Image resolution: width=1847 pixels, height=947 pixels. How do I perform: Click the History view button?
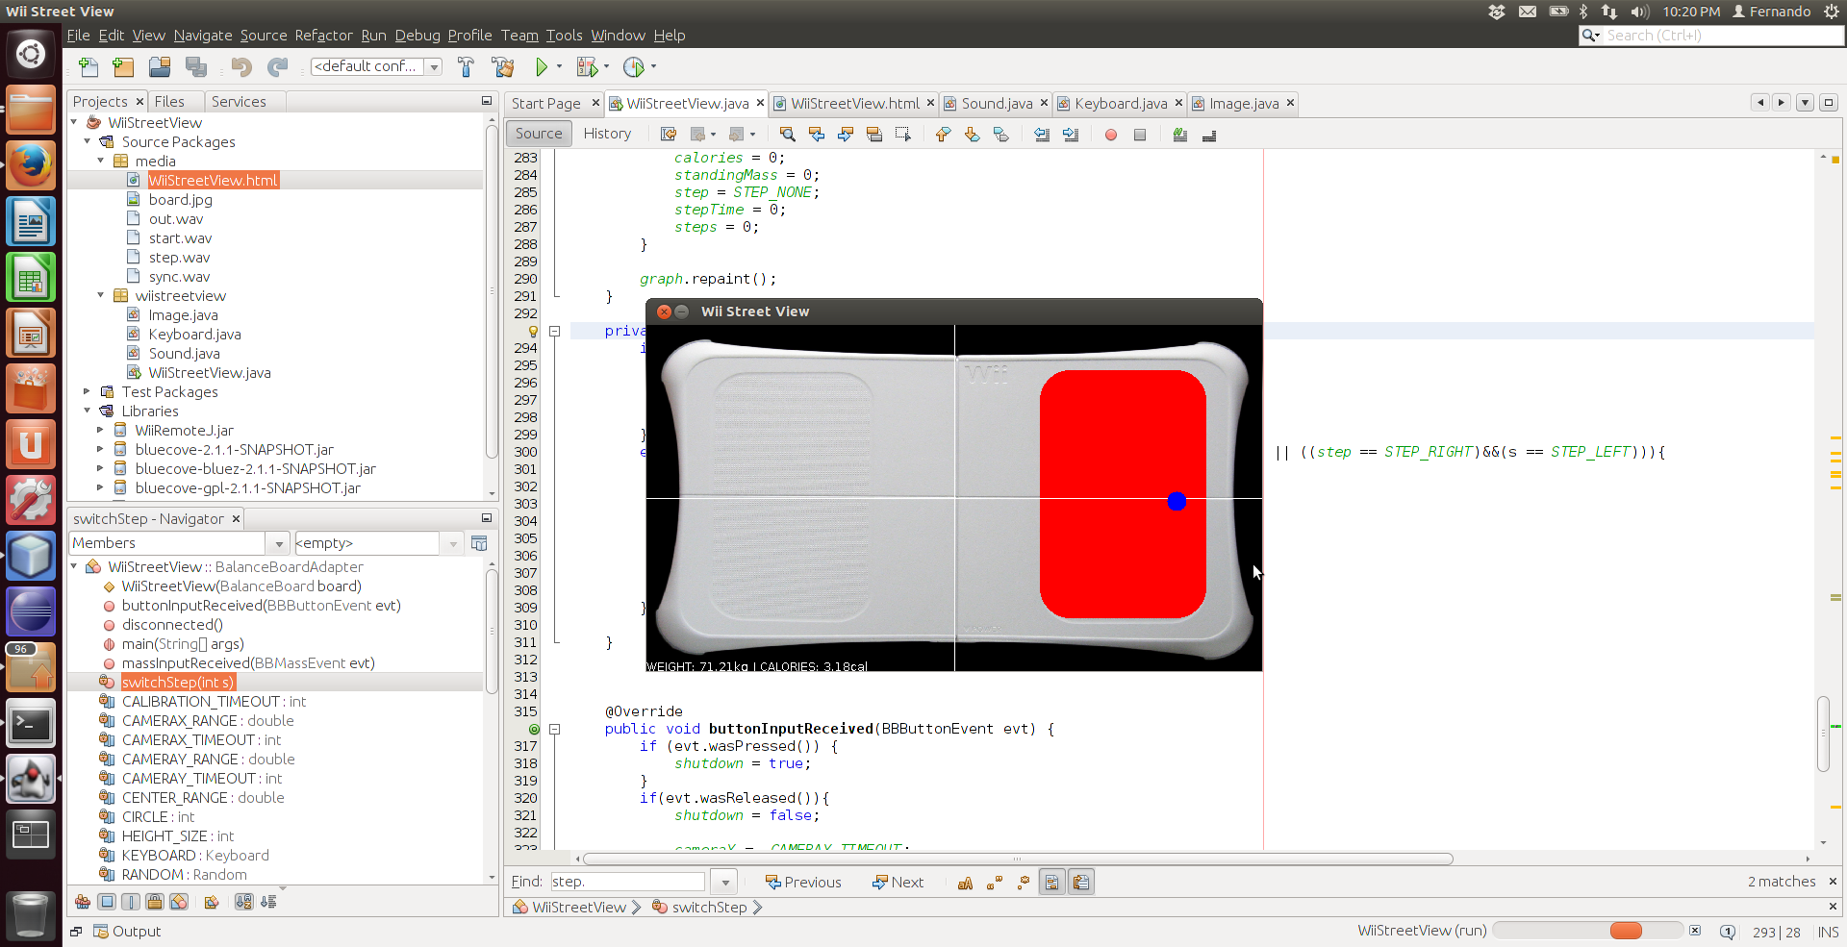pos(607,134)
